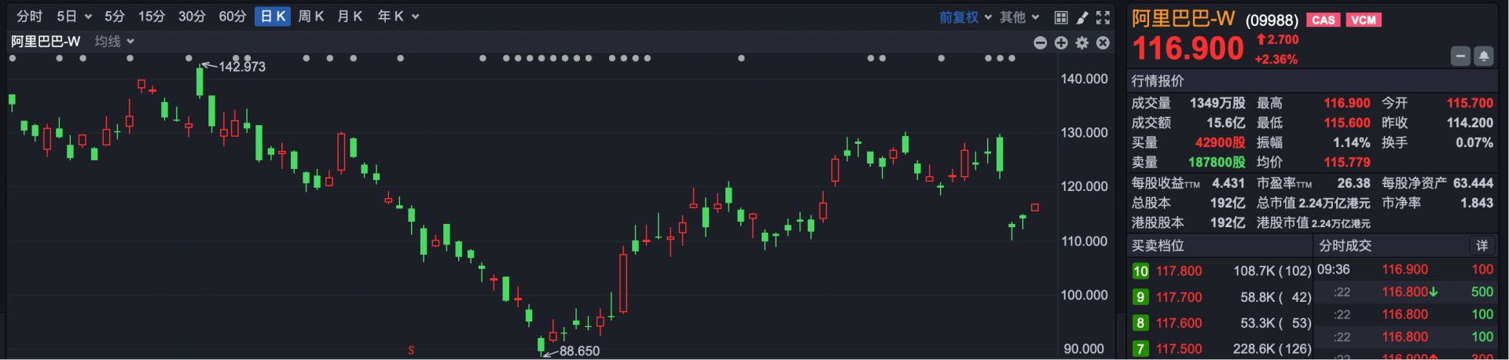Image resolution: width=1509 pixels, height=360 pixels.
Task: Click the minus button beside the bell
Action: point(1460,57)
